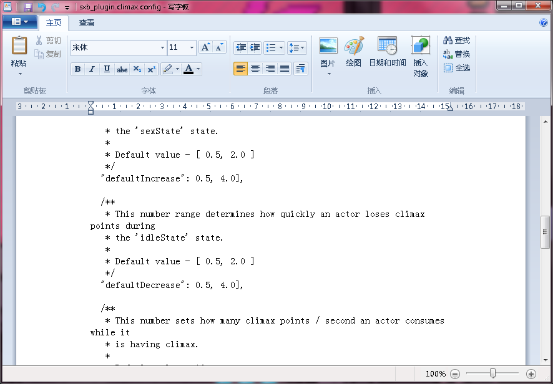Grow font size with the large A button

click(x=205, y=47)
